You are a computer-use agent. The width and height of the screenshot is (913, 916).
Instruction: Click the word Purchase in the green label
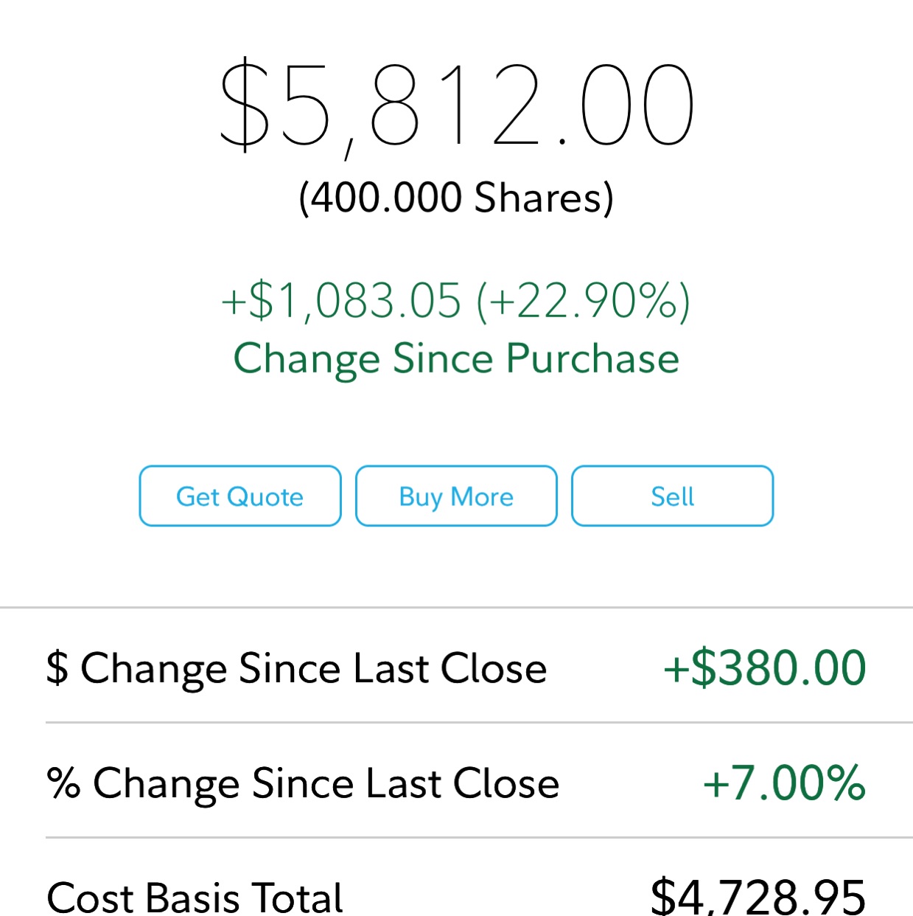[592, 358]
